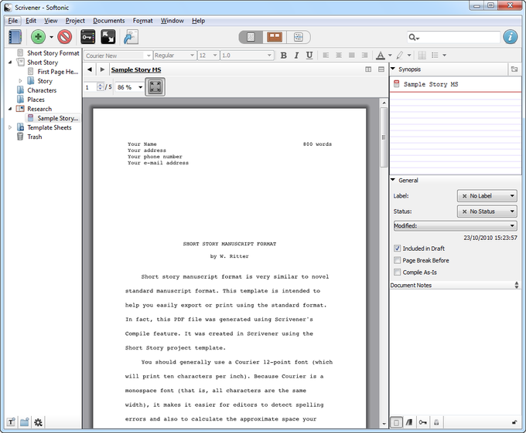Switch to single document view mode

pos(251,37)
